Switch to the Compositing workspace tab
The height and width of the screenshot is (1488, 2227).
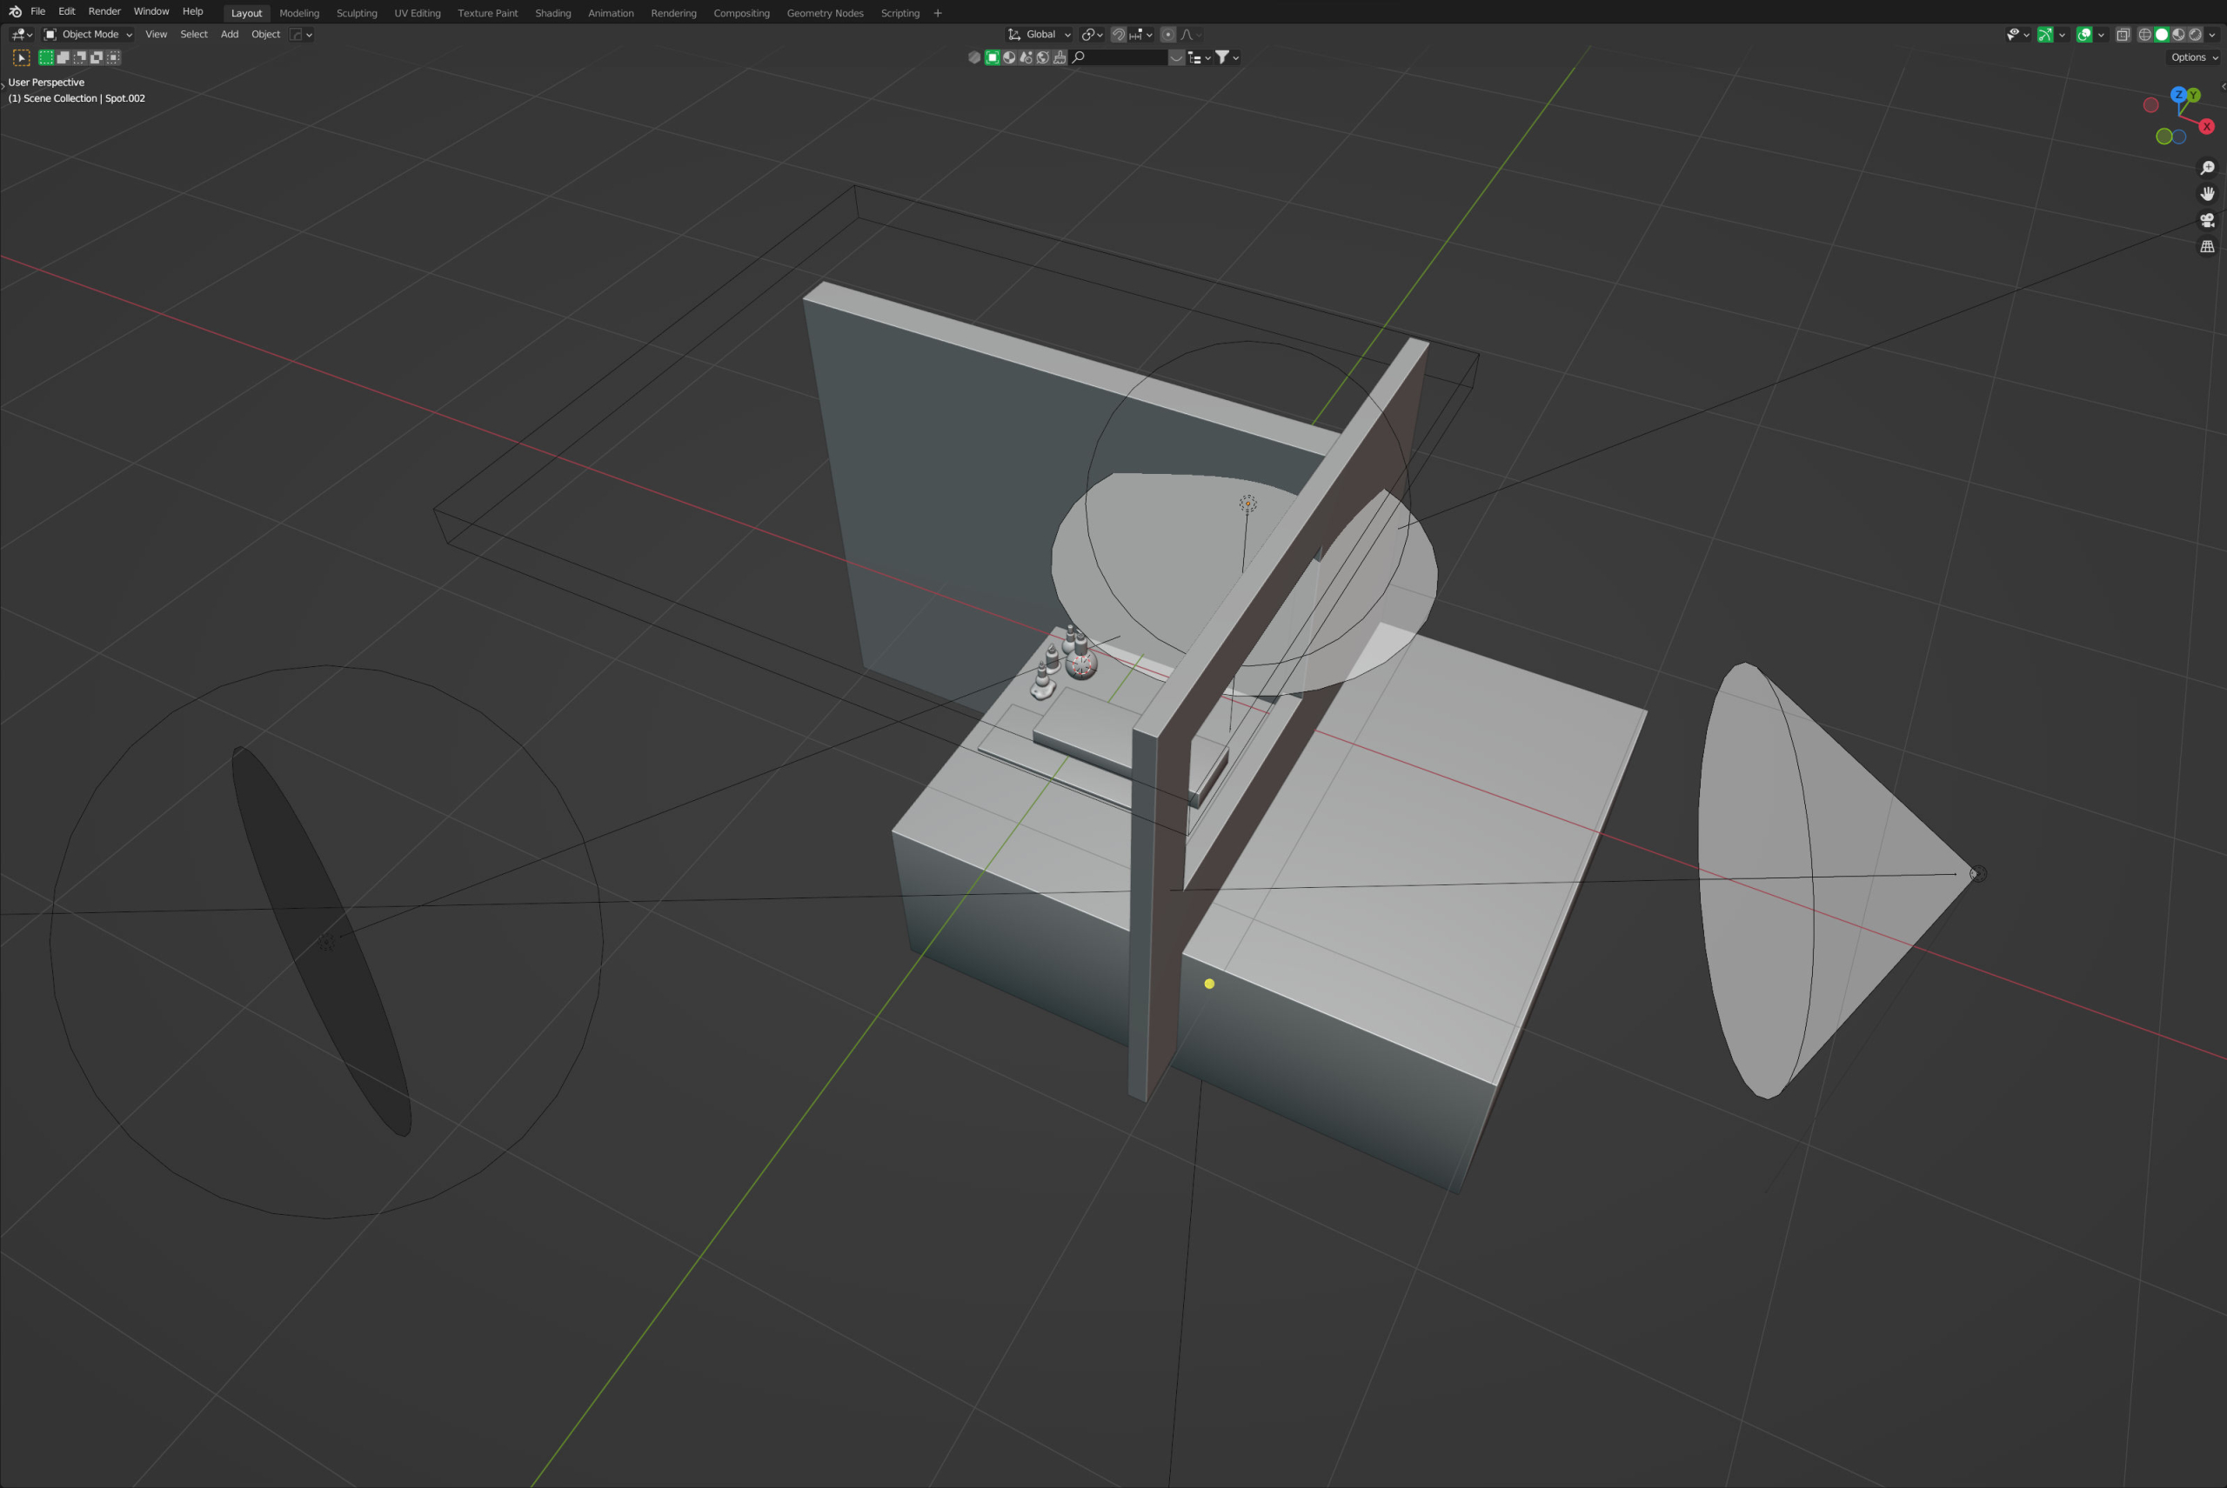click(x=741, y=13)
